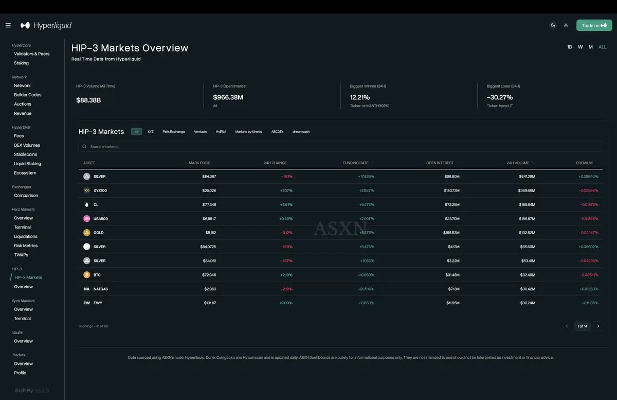The width and height of the screenshot is (617, 400).
Task: Select the 1D time range
Action: (570, 47)
